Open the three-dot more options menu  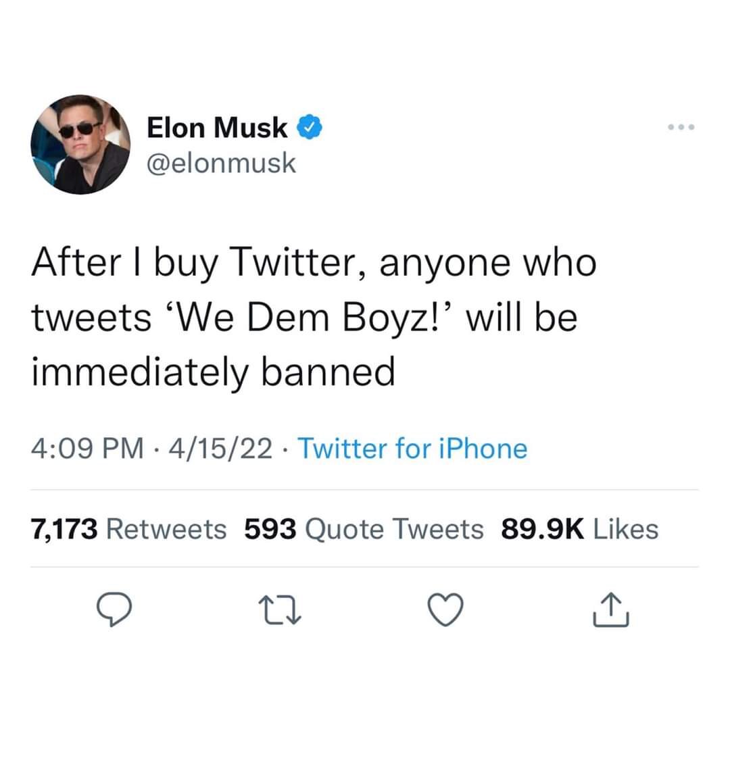point(679,127)
